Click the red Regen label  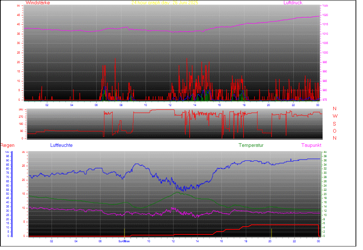7,145
